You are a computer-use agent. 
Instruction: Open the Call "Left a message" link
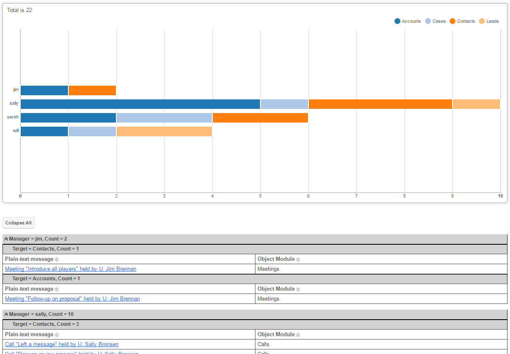tap(62, 344)
